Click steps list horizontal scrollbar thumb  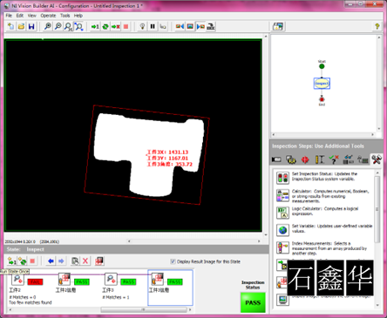pos(144,310)
